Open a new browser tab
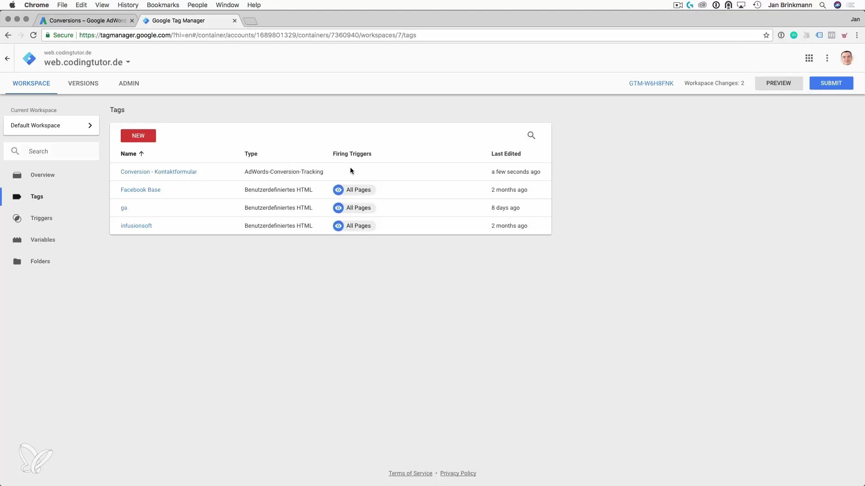This screenshot has width=865, height=486. tap(250, 21)
